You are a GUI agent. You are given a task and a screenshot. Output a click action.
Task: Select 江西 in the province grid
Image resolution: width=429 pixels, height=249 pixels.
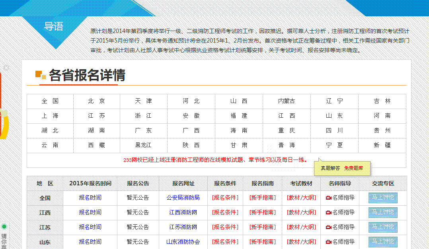pos(287,116)
